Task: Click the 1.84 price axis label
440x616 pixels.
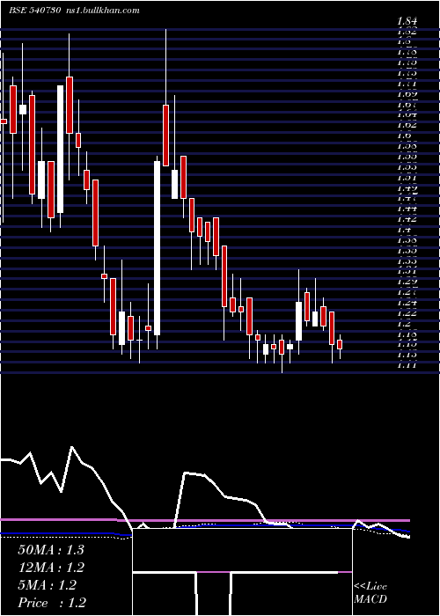Action: [407, 21]
